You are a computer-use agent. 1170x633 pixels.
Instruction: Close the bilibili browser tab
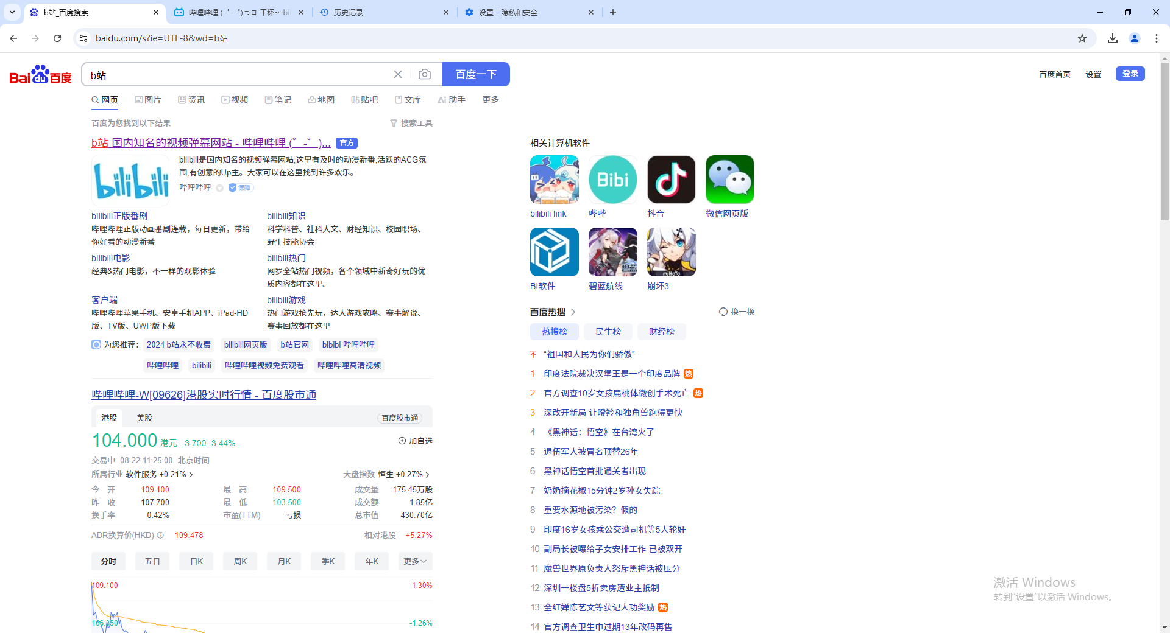[301, 12]
